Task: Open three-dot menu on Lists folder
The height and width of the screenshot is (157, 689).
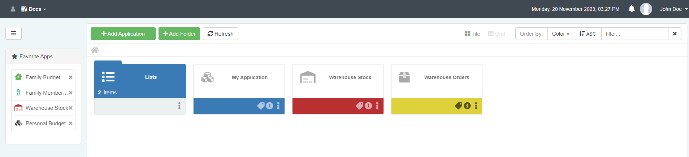Action: point(179,106)
